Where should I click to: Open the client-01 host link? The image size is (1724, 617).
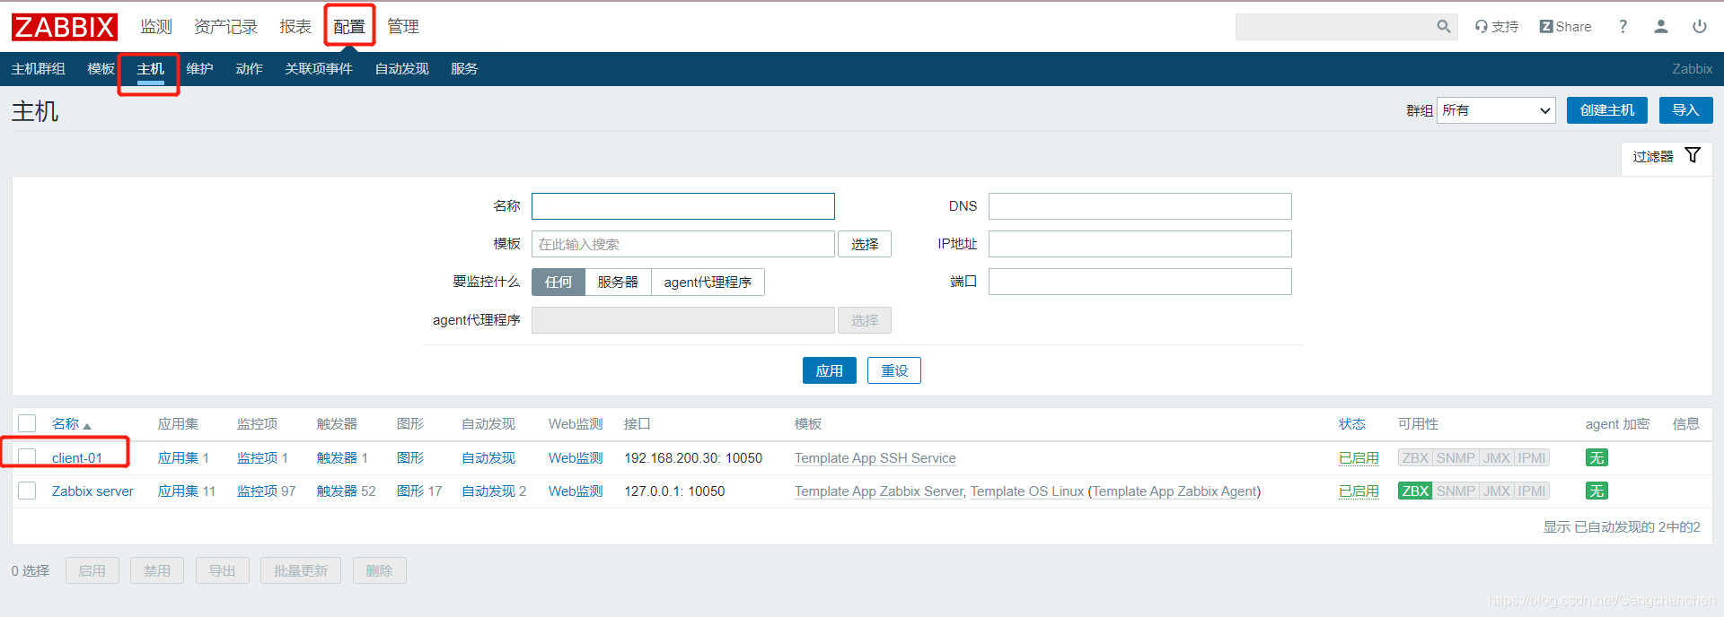click(x=77, y=458)
